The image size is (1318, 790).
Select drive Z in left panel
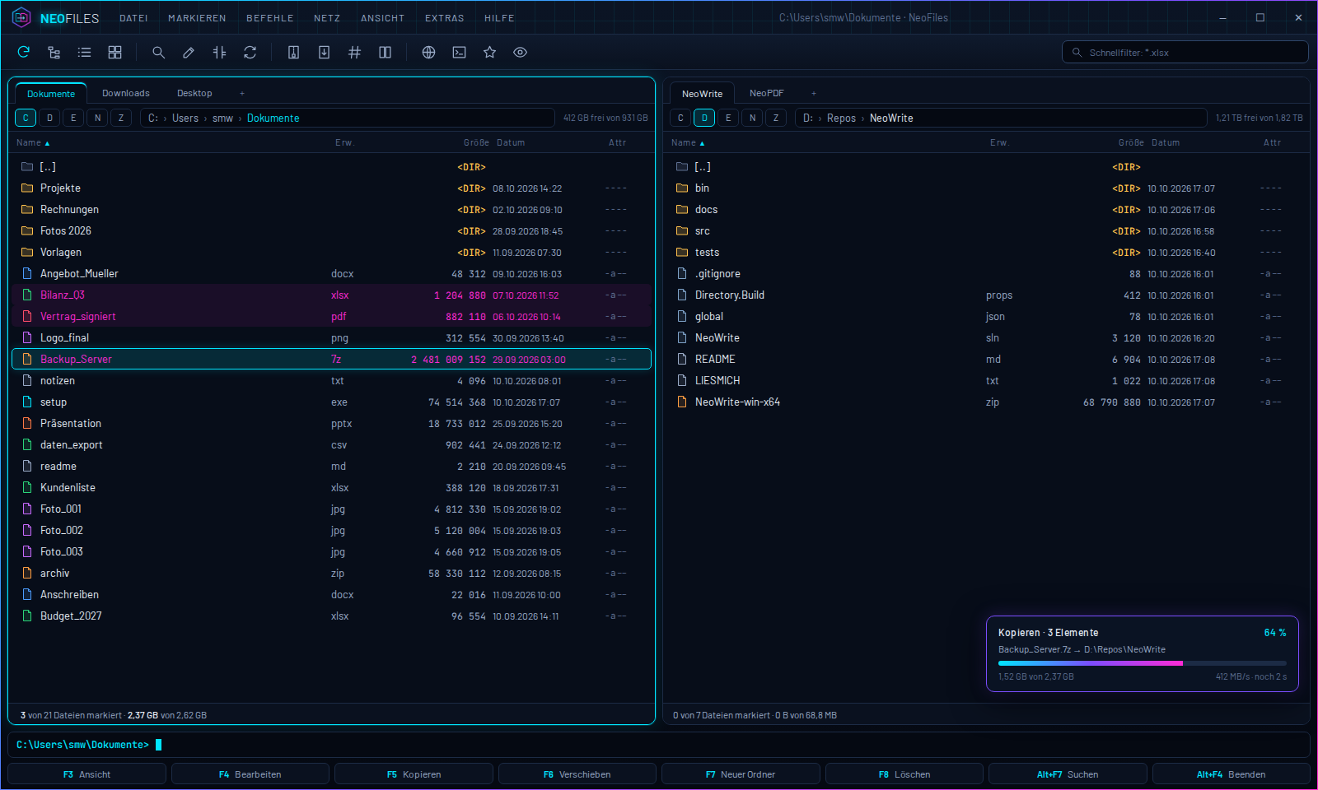point(121,118)
